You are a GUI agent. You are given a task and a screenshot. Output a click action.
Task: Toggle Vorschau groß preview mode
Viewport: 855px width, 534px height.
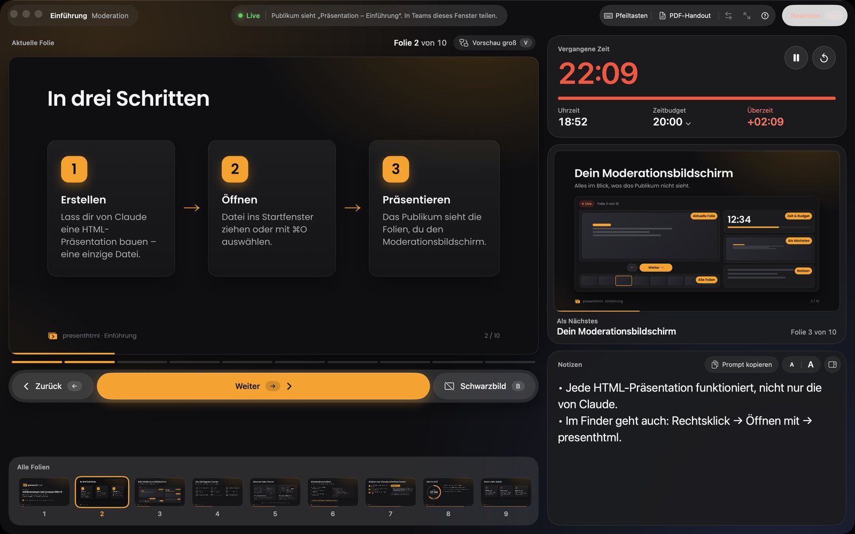point(494,43)
